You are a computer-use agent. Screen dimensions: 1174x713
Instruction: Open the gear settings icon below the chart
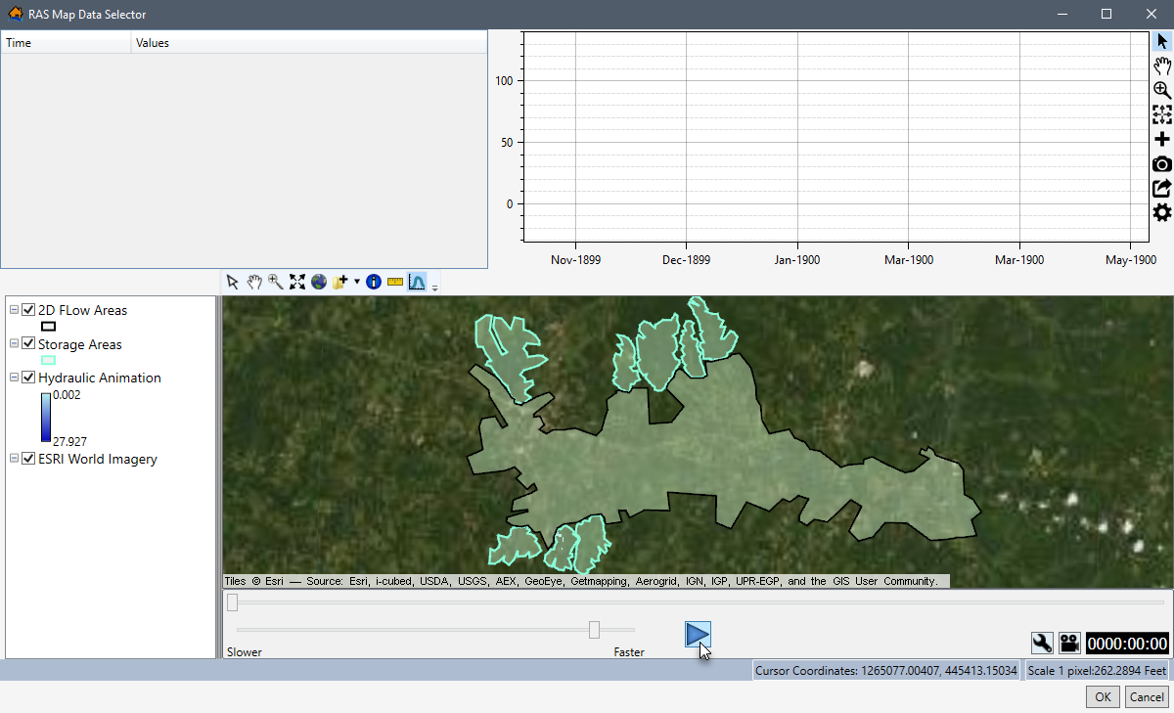coord(1161,211)
